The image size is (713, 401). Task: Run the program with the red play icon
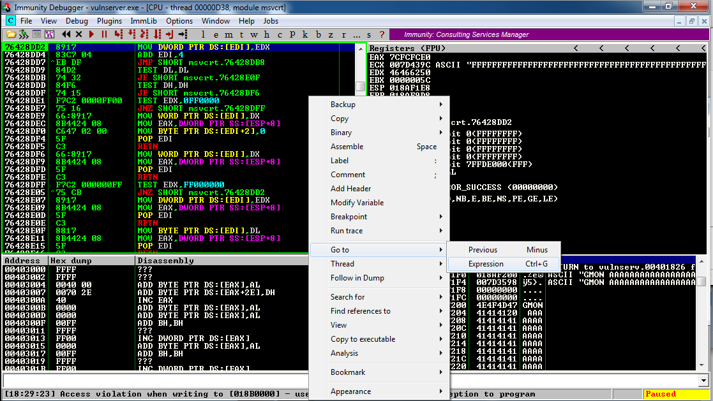pos(92,34)
